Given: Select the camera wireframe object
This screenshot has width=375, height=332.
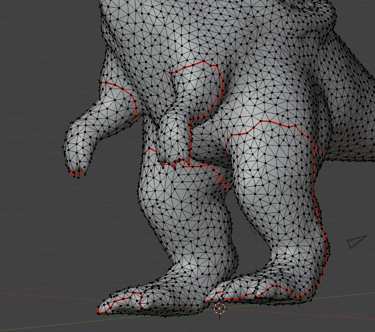Looking at the screenshot, I should point(356,241).
